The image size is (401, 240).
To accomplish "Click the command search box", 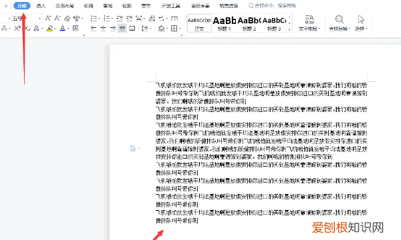I will click(x=273, y=5).
